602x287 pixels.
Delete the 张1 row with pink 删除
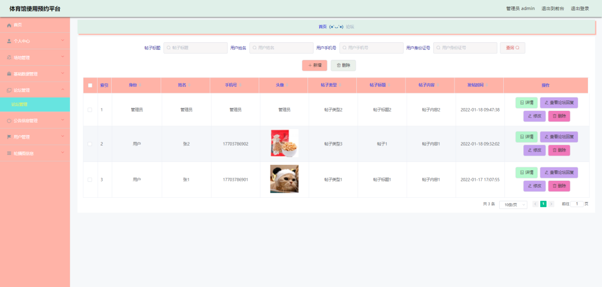[x=559, y=186]
